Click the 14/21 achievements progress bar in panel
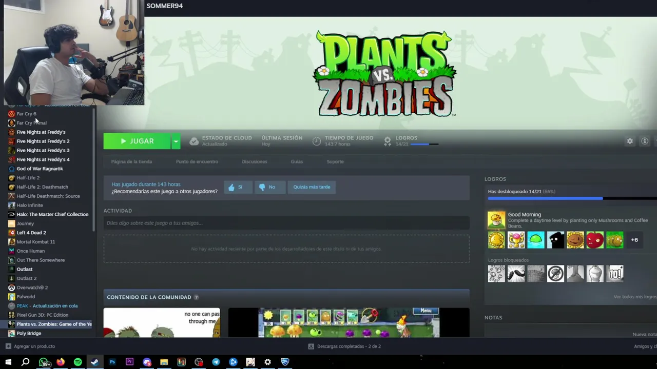The width and height of the screenshot is (657, 369). point(572,198)
